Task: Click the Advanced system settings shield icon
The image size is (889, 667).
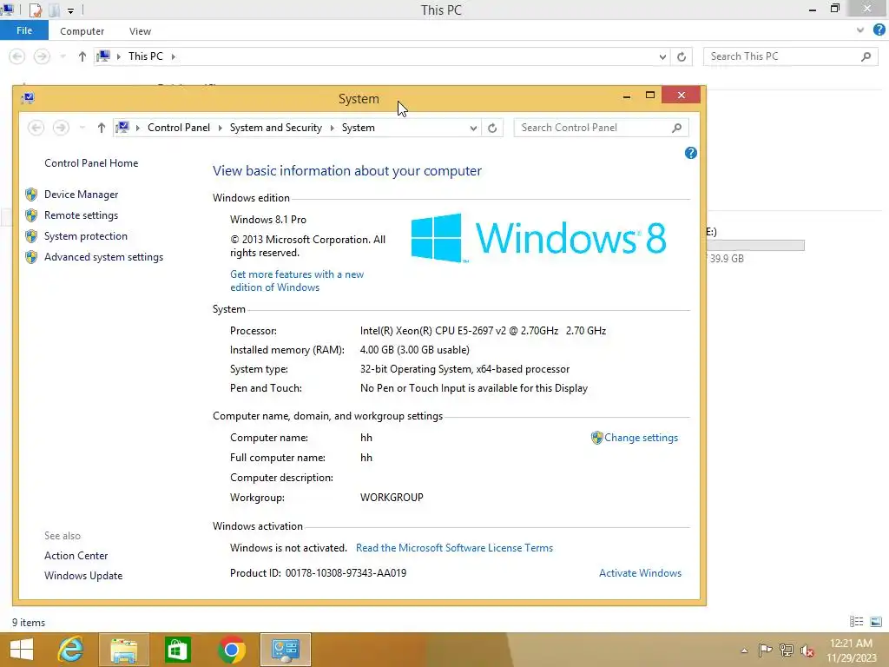Action: [31, 257]
